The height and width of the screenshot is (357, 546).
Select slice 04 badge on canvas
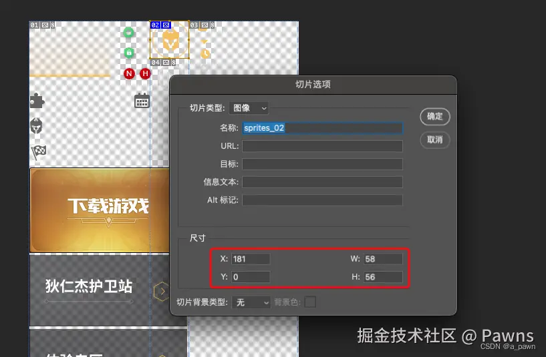163,63
